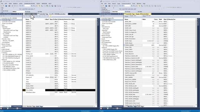
Task: Collapse the MainTask node in left tree
Action: point(2,27)
